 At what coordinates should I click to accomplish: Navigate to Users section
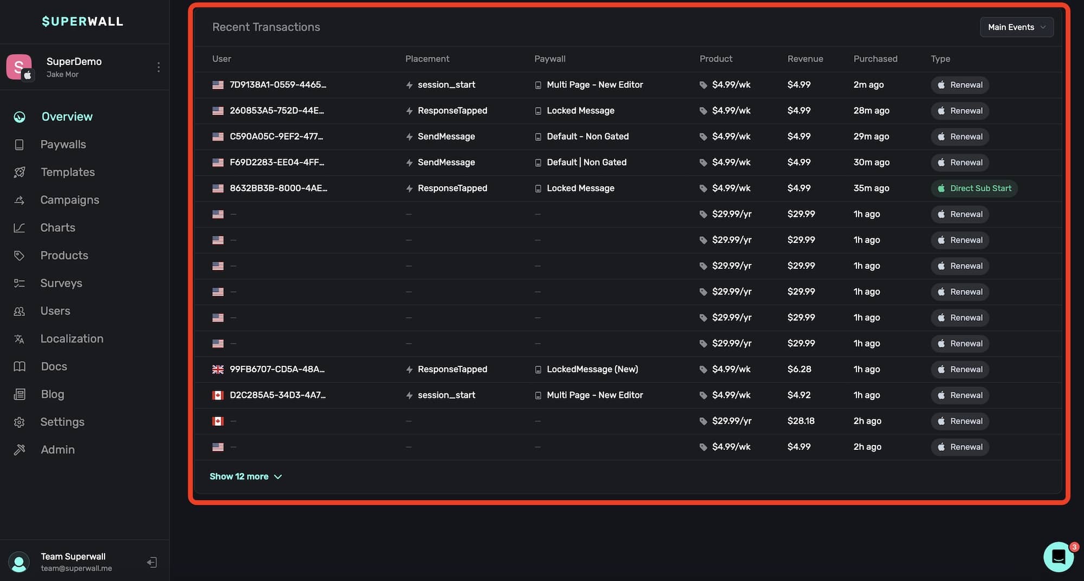click(55, 311)
